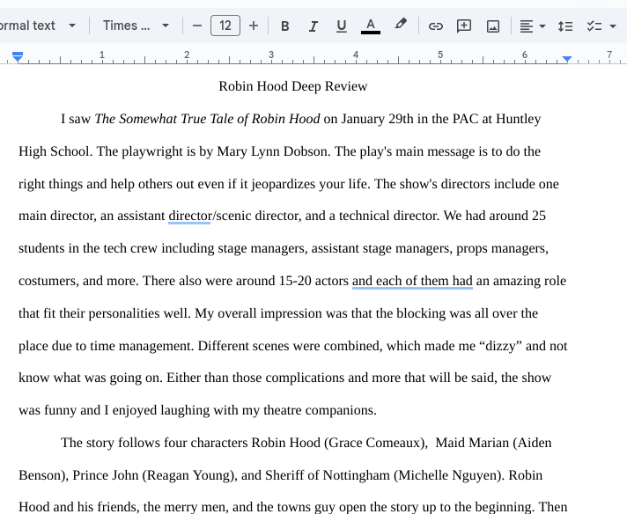Open the text color picker
The height and width of the screenshot is (514, 627).
pos(371,26)
